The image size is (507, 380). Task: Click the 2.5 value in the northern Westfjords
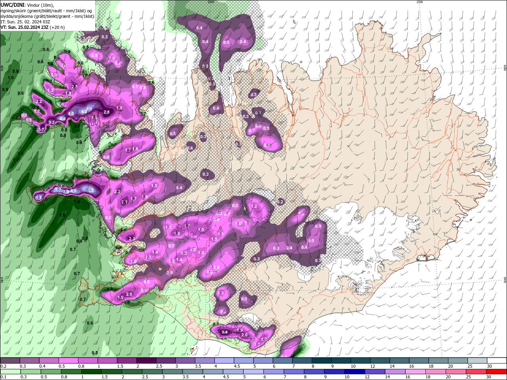click(74, 86)
